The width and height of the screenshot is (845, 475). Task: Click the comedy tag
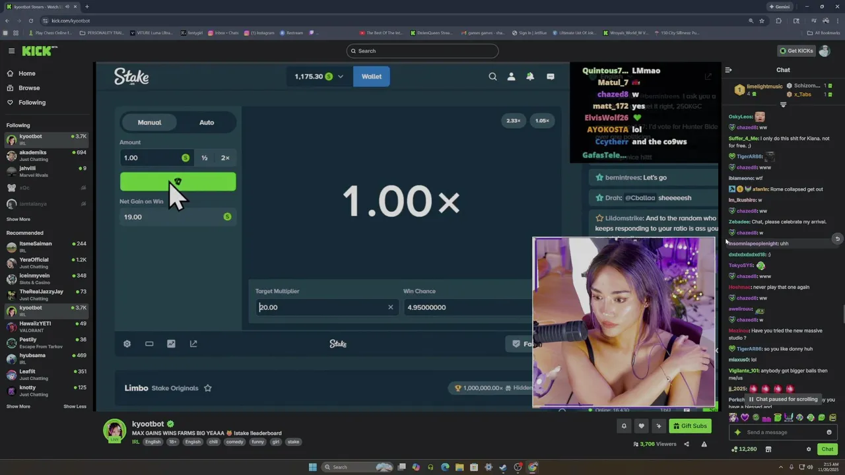point(234,442)
